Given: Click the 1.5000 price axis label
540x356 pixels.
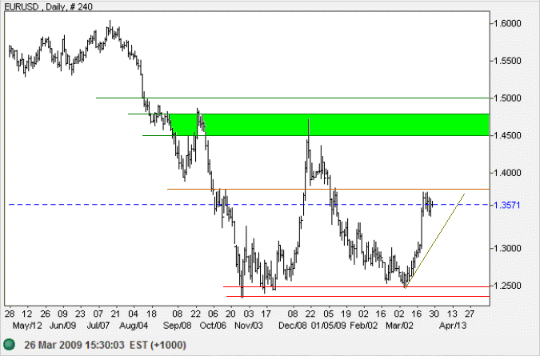Looking at the screenshot, I should pos(507,98).
